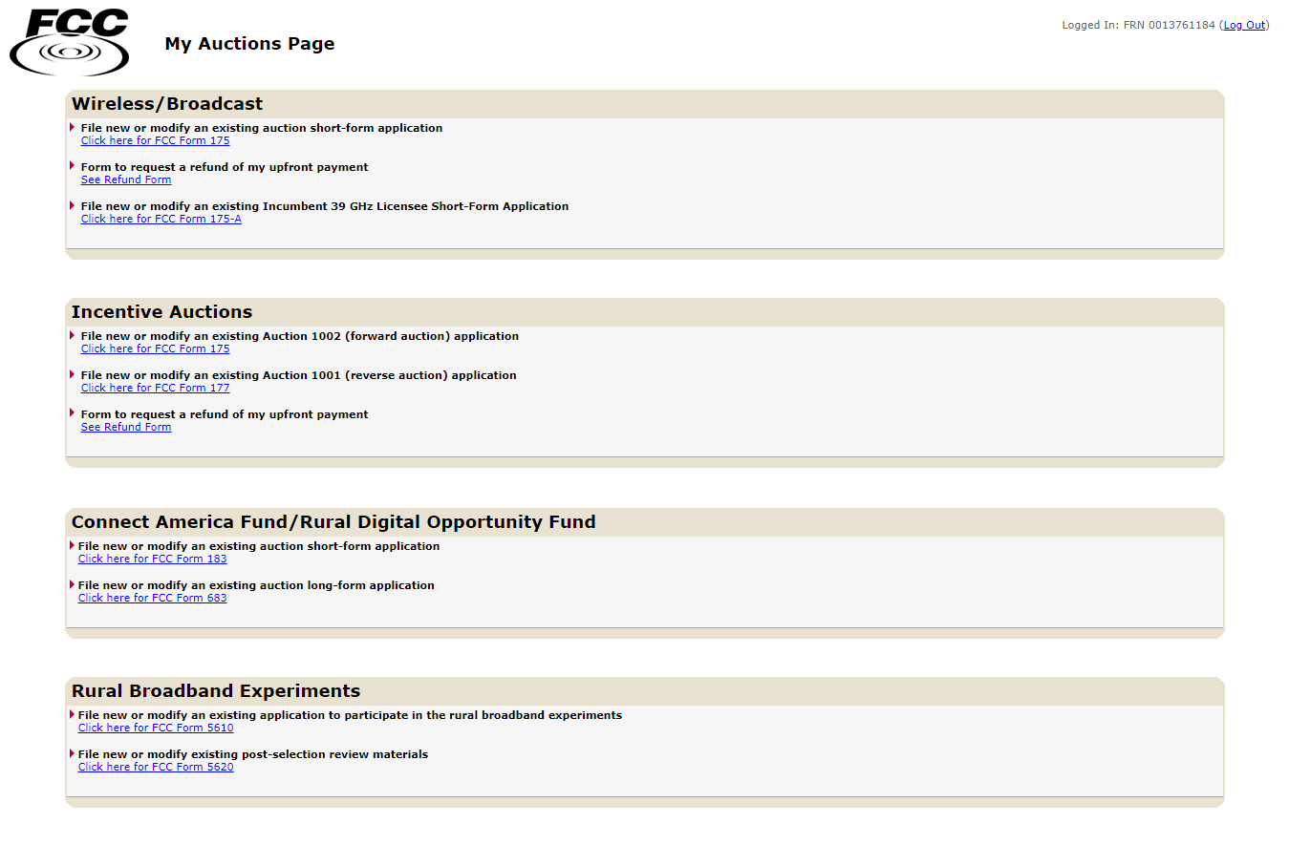1289x845 pixels.
Task: Log out of the FRN account
Action: [x=1244, y=25]
